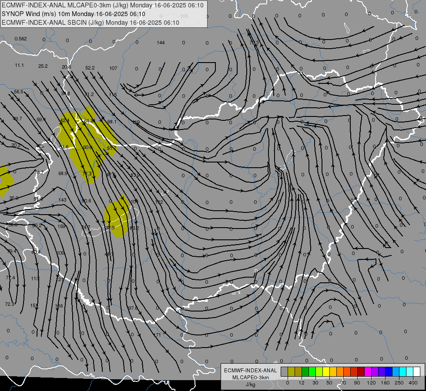The image size is (426, 391).
Task: Click the legend tick label '50'
Action: 329,383
